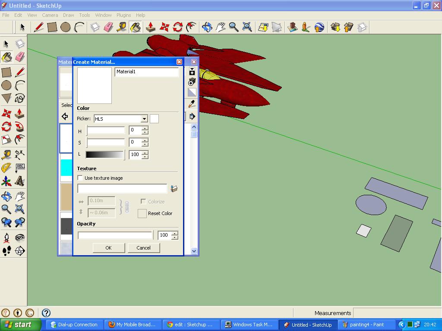Viewport: 442px width, 331px height.
Task: Select the Pencil line tool in top toolbar
Action: tap(38, 27)
